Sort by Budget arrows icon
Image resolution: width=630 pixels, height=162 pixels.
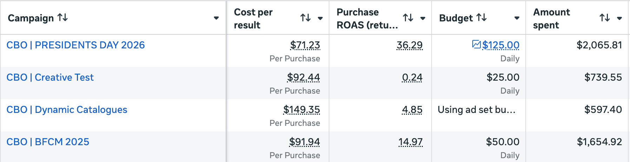point(481,18)
